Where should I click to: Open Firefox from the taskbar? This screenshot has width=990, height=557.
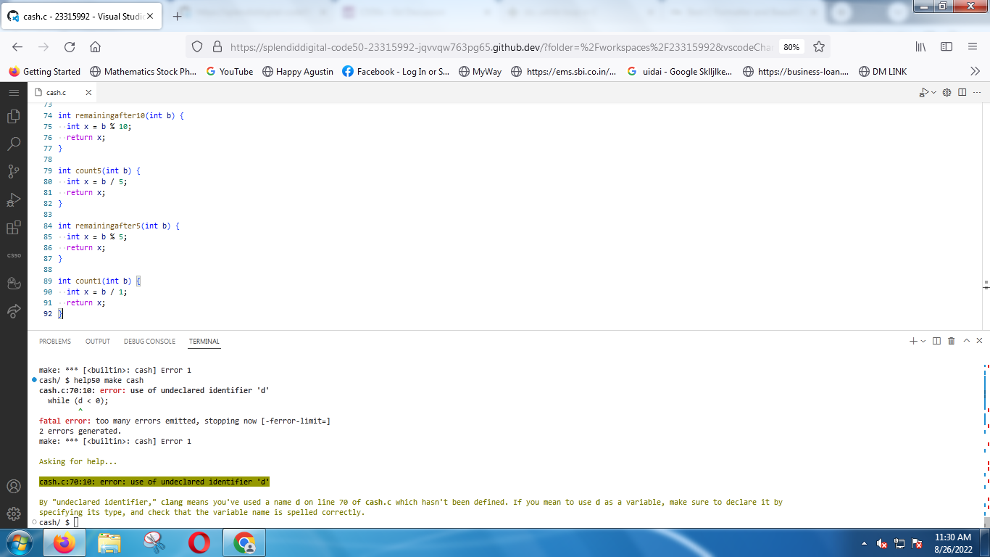point(65,542)
